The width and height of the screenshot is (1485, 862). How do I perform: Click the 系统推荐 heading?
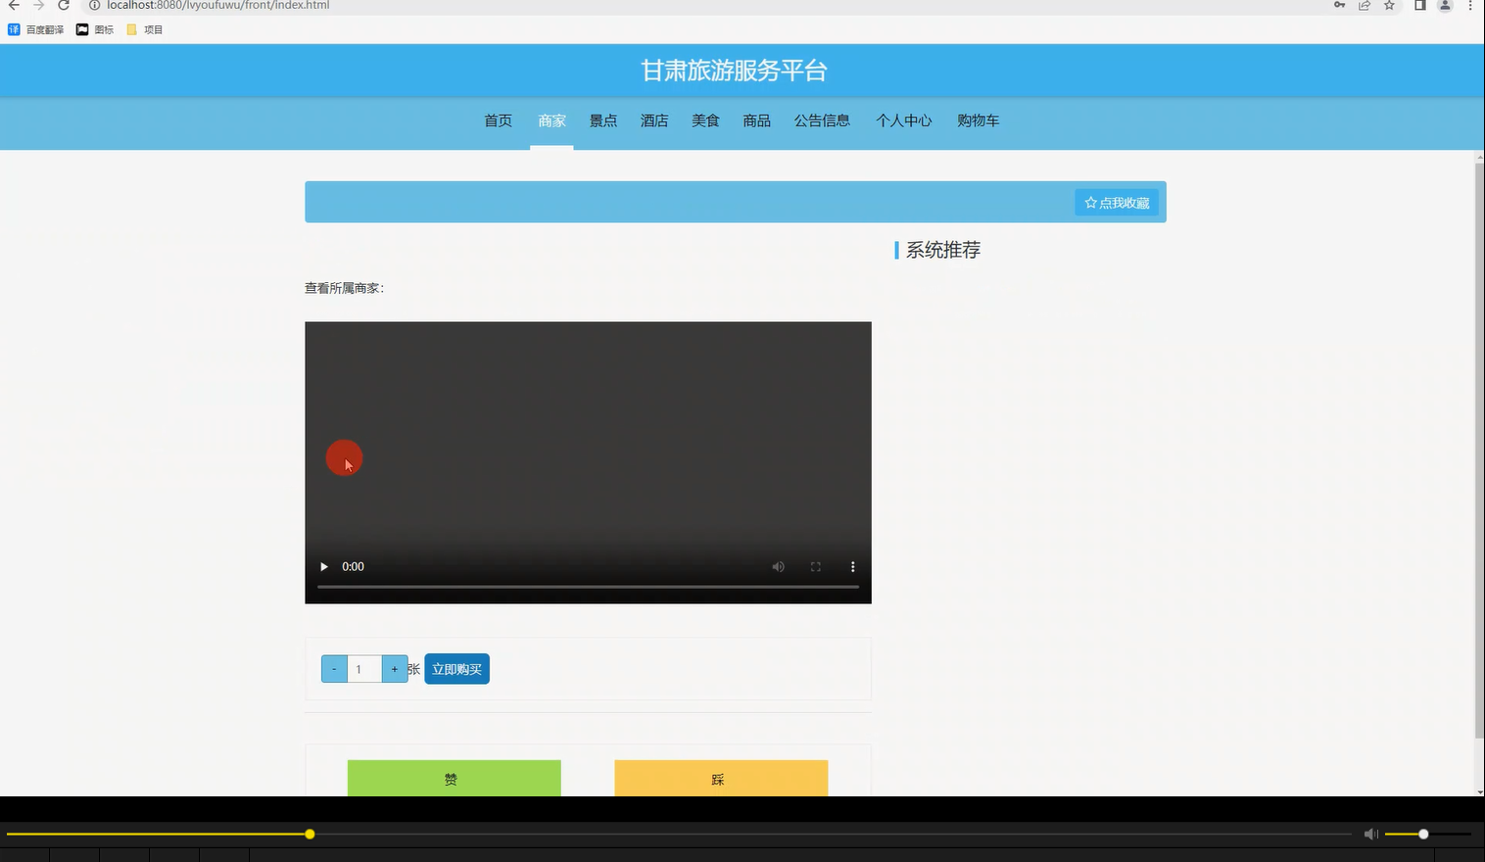coord(942,251)
